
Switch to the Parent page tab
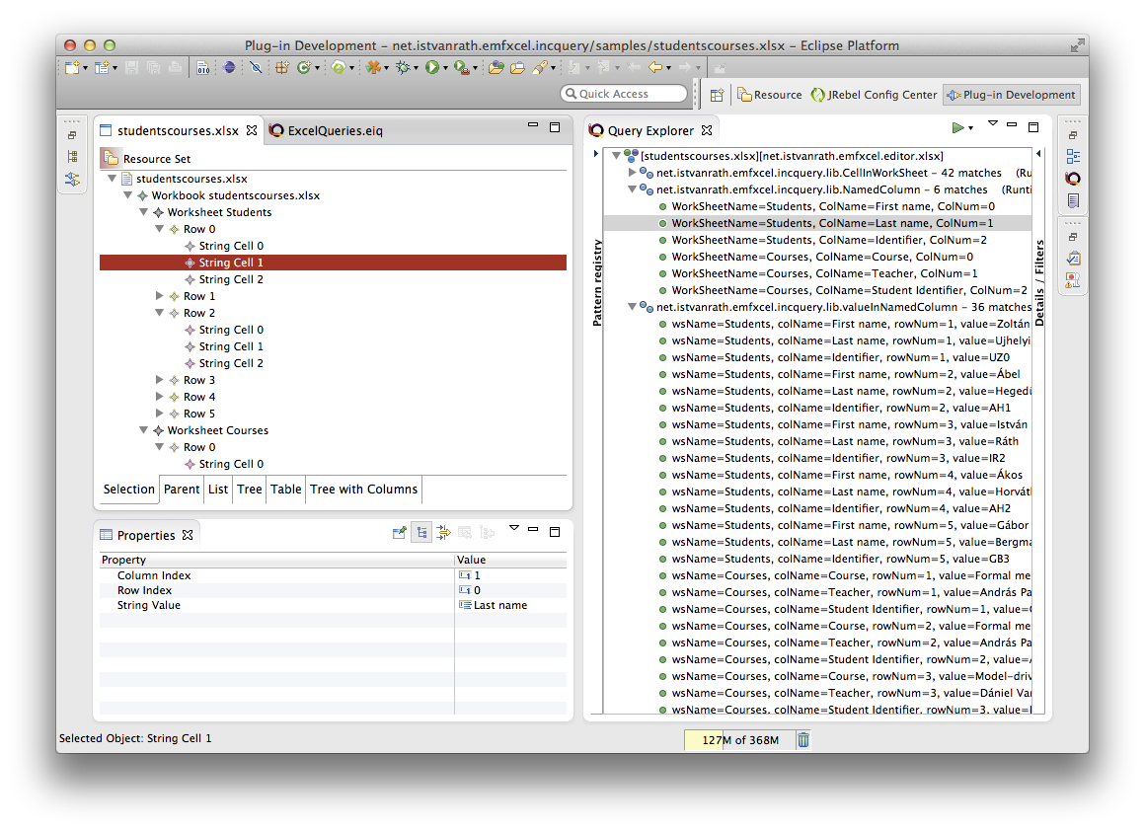182,490
